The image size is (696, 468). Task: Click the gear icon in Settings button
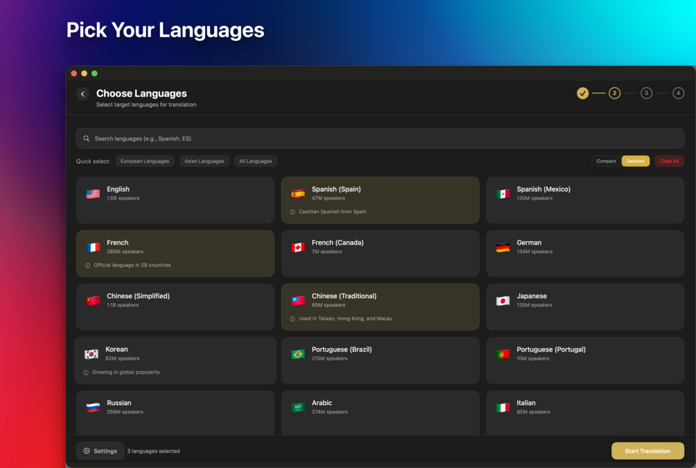[x=87, y=451]
